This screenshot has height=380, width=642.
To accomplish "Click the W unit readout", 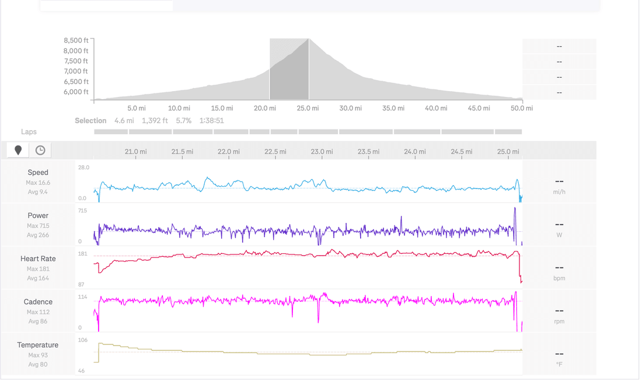I will click(x=559, y=235).
